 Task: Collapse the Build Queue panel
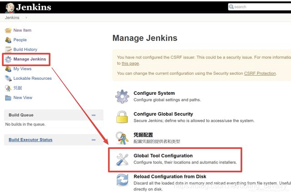point(94,115)
